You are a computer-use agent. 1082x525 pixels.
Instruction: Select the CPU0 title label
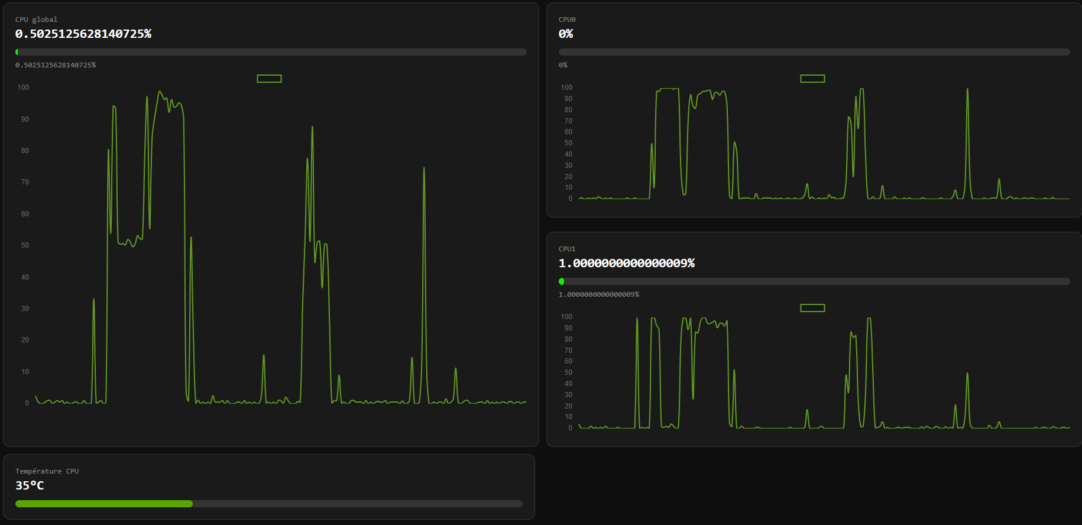coord(567,20)
